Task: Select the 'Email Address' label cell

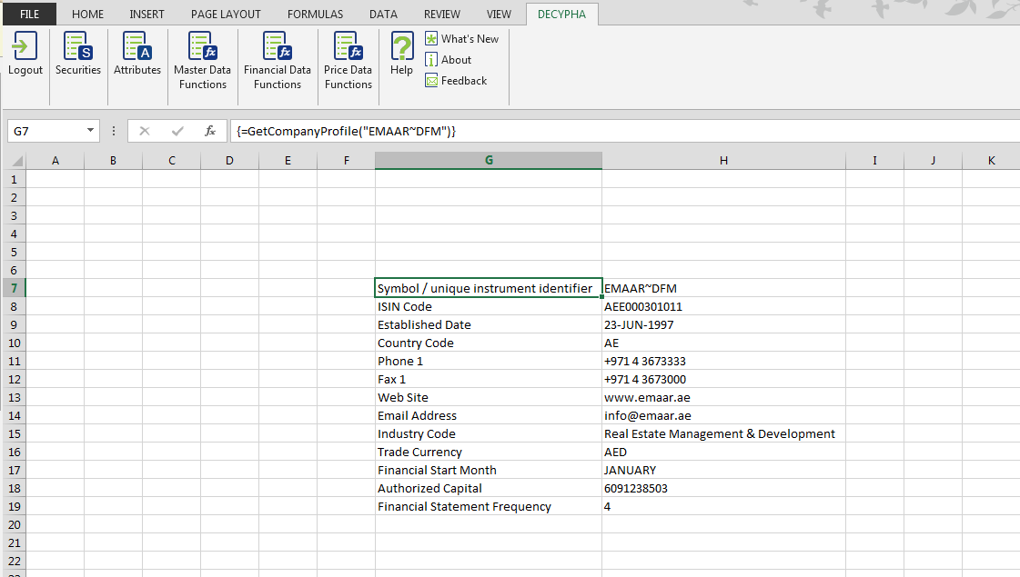Action: (489, 416)
